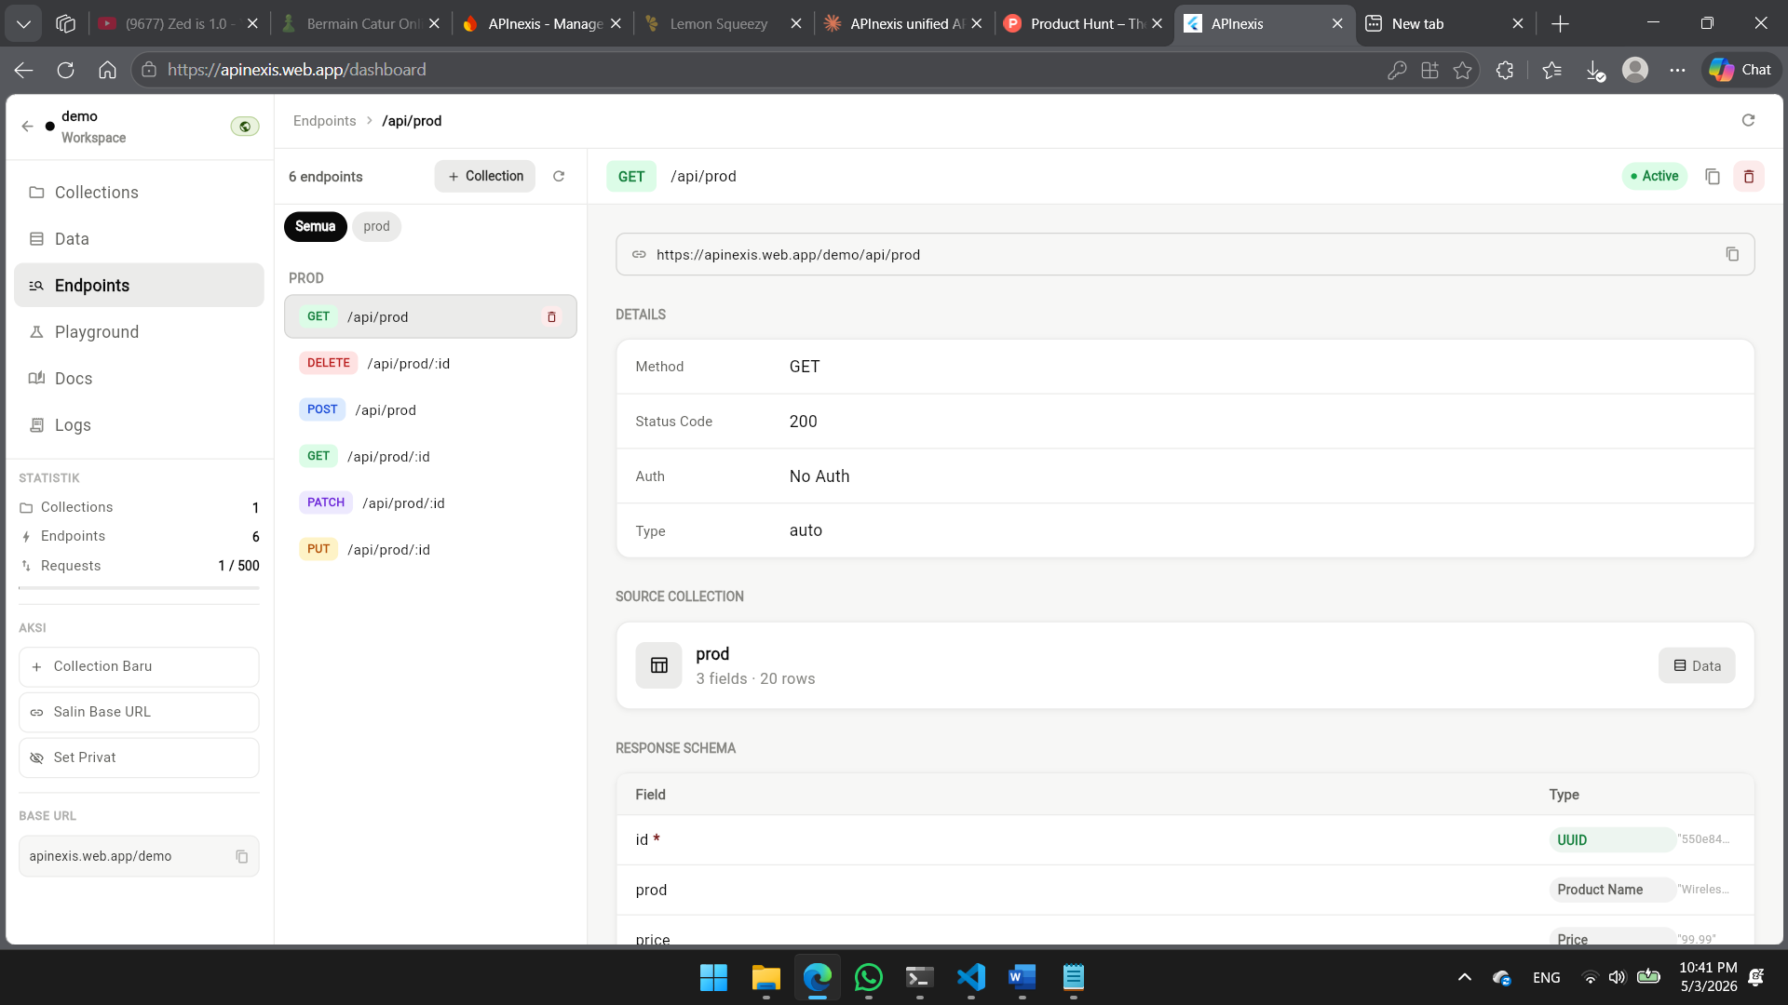This screenshot has width=1788, height=1005.
Task: Select the Semua filter chip
Action: (x=315, y=226)
